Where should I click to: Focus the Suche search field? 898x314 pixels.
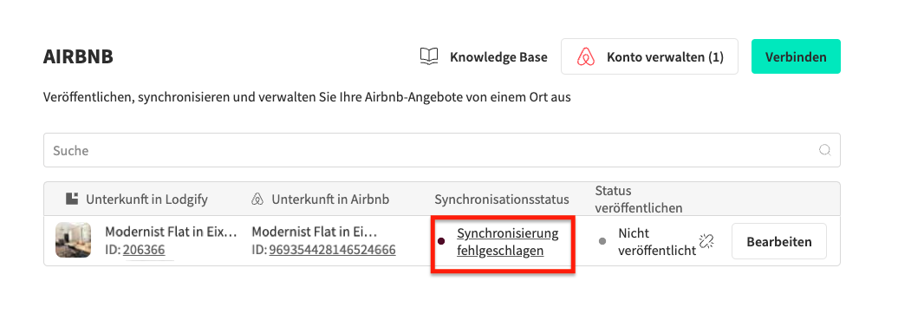pos(441,150)
